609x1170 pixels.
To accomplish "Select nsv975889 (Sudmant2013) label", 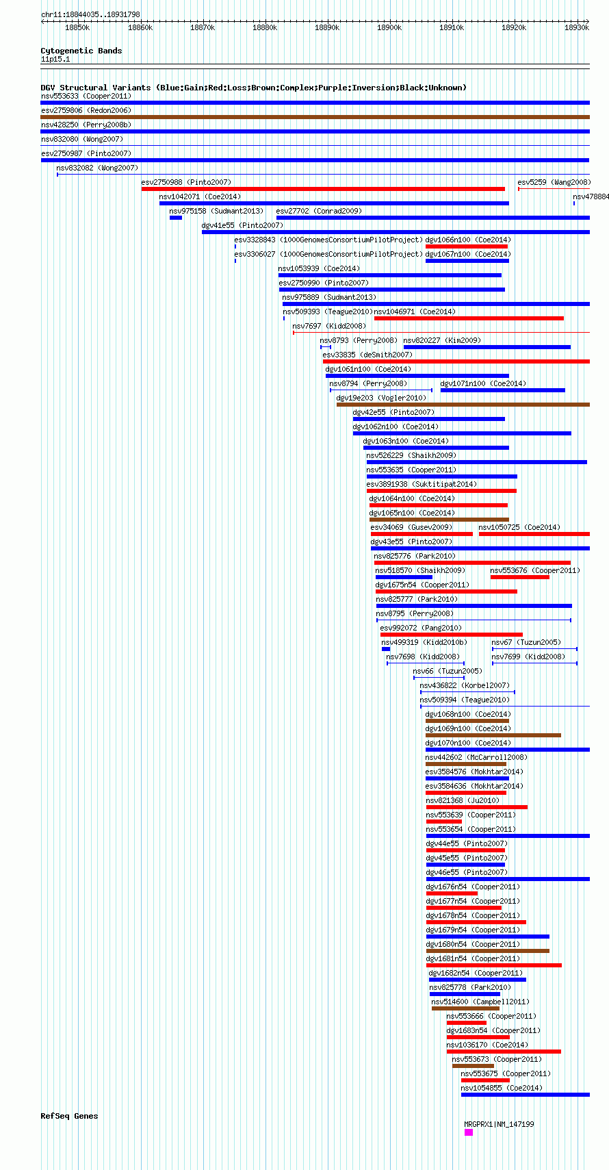I will 329,297.
